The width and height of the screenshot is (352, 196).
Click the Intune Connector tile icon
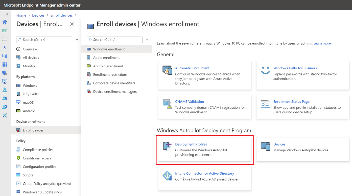(x=167, y=176)
